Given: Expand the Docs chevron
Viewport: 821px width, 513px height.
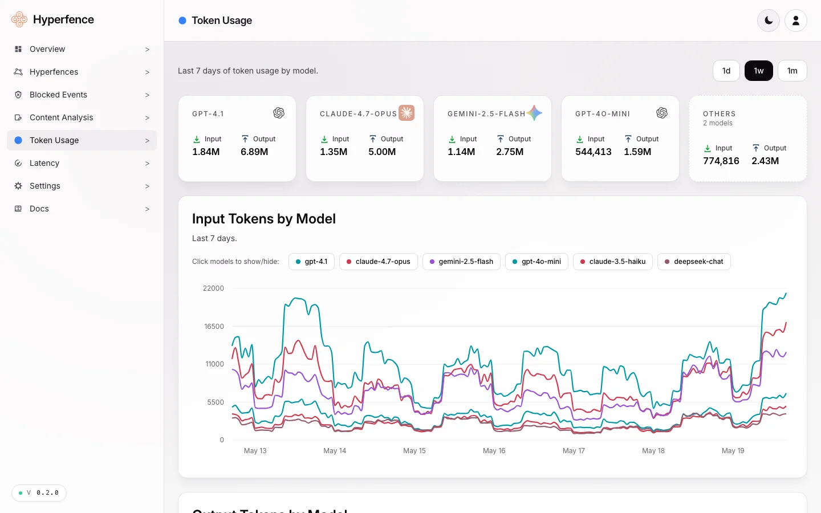Looking at the screenshot, I should pyautogui.click(x=147, y=209).
